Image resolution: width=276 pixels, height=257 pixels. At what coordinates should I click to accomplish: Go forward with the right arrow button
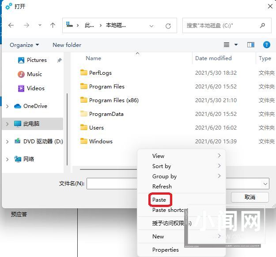(x=26, y=25)
